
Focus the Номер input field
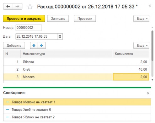(29, 28)
